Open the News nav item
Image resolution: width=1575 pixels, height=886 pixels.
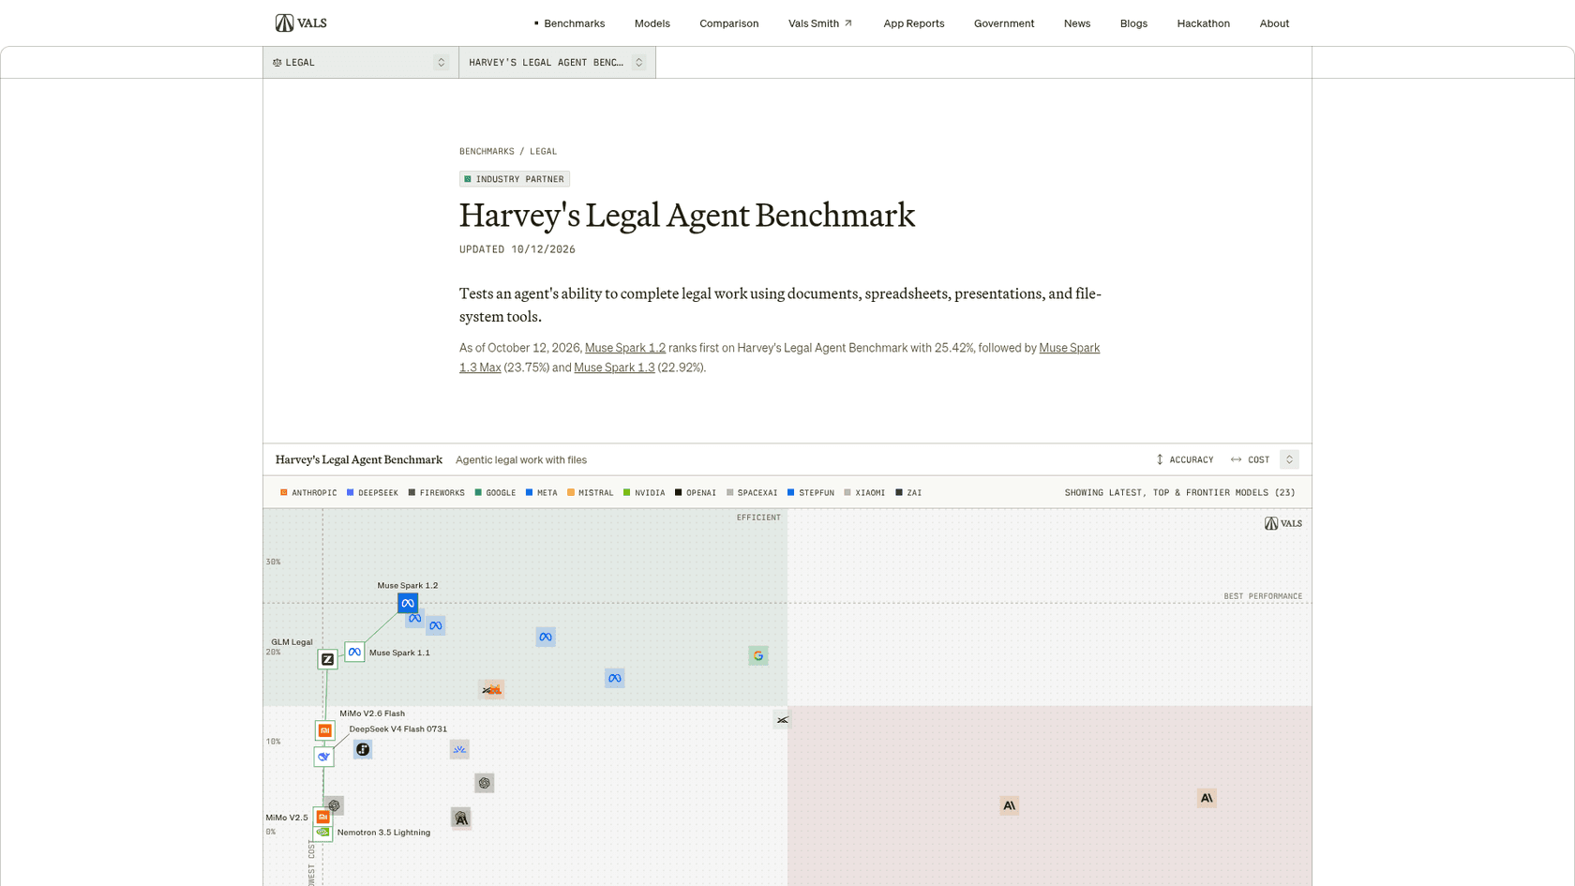coord(1077,23)
